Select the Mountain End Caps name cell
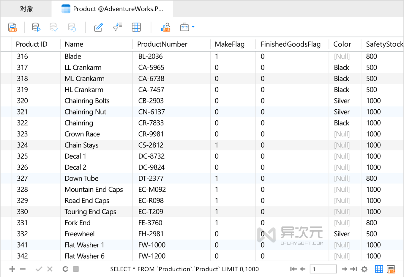This screenshot has width=404, height=277. click(x=94, y=190)
